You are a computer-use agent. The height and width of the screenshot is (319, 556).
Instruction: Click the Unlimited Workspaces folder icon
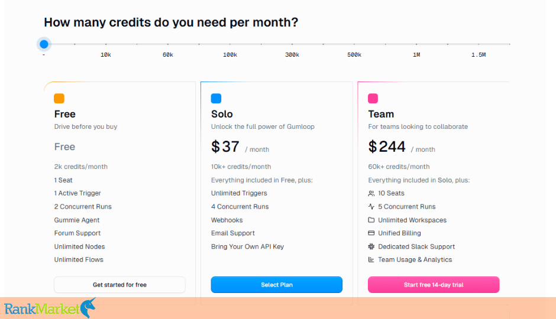(x=371, y=220)
